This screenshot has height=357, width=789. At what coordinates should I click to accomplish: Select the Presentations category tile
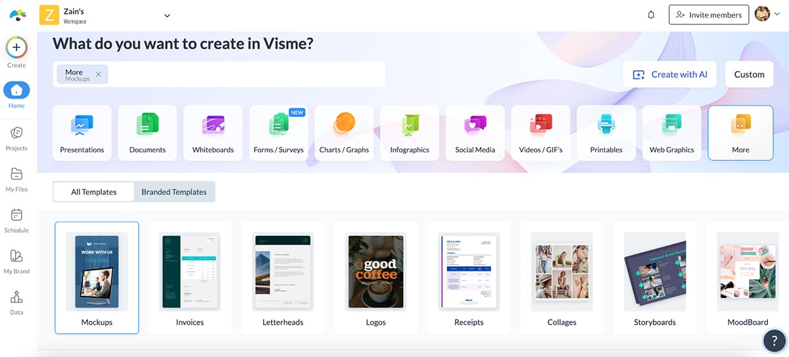pyautogui.click(x=82, y=133)
